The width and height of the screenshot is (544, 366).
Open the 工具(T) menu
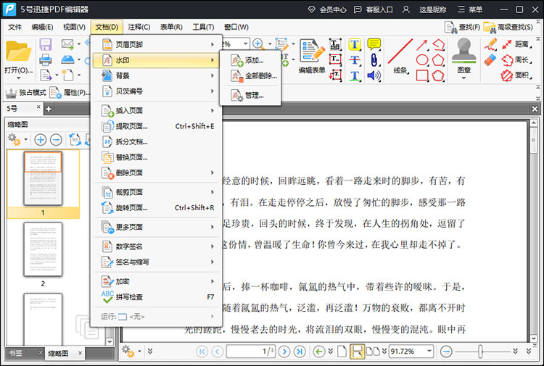coord(203,27)
